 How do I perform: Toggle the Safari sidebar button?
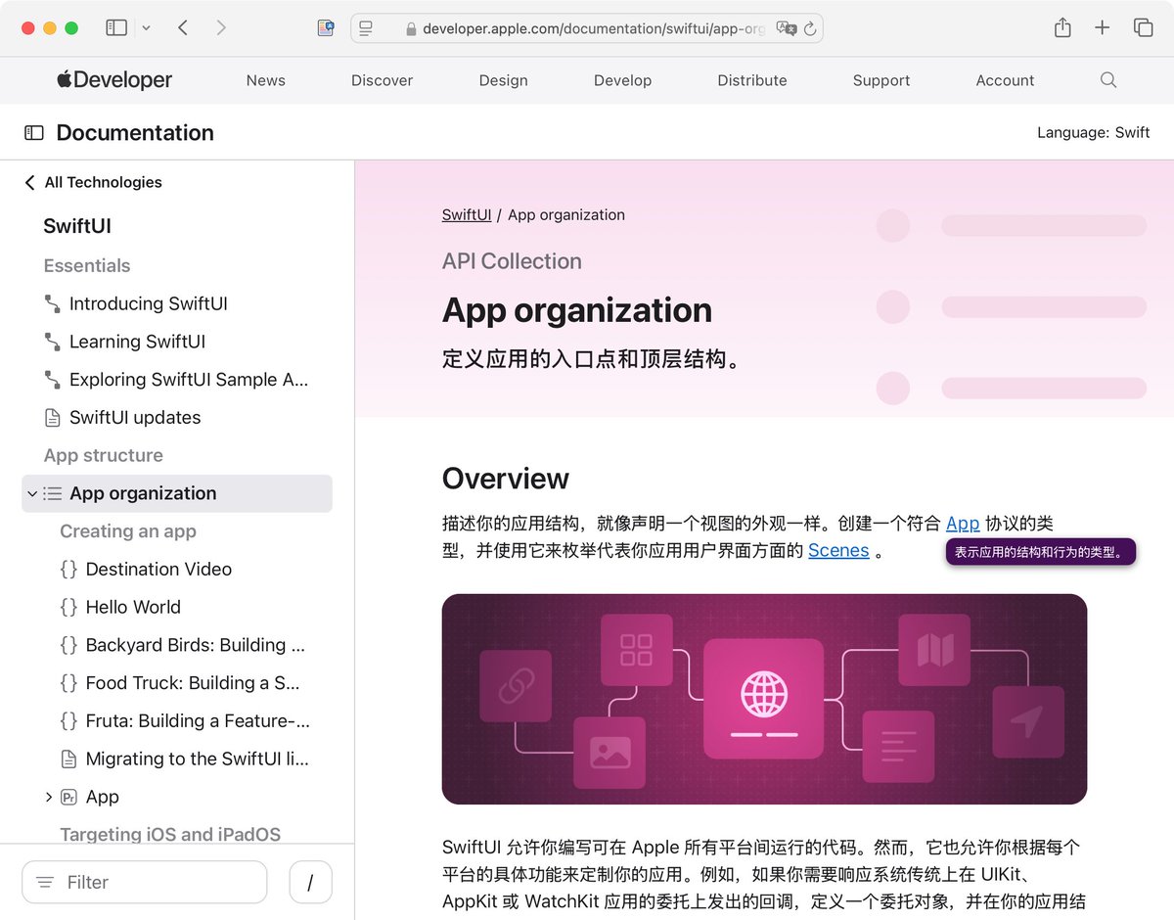pyautogui.click(x=116, y=28)
